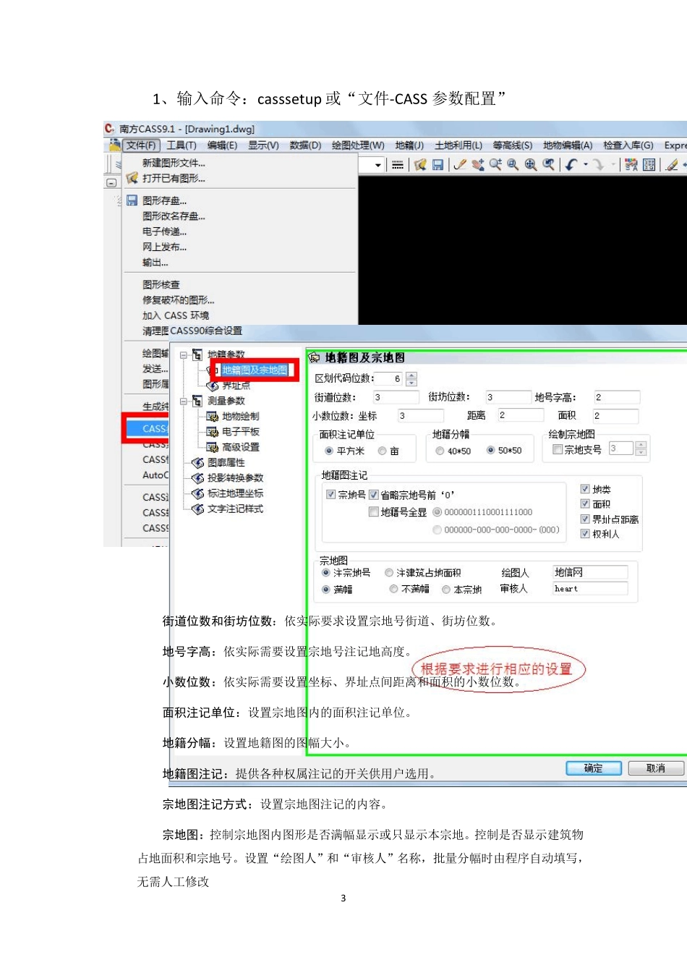Collapse the 测量参数 tree node
The height and width of the screenshot is (973, 687).
(184, 401)
